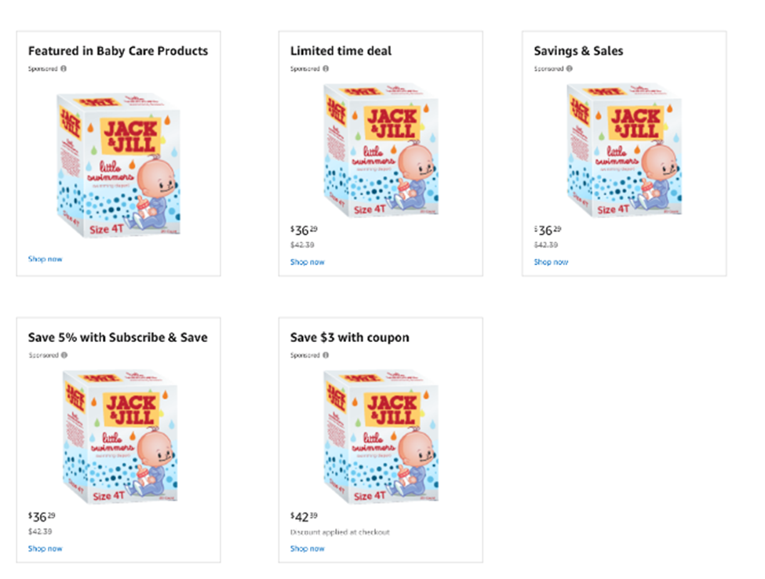765x579 pixels.
Task: Open Shop now under Subscribe & Save offer
Action: click(45, 548)
